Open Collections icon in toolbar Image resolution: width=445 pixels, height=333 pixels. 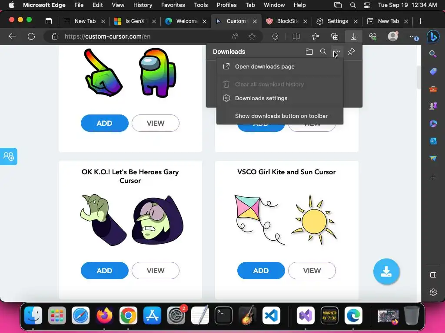pos(335,36)
